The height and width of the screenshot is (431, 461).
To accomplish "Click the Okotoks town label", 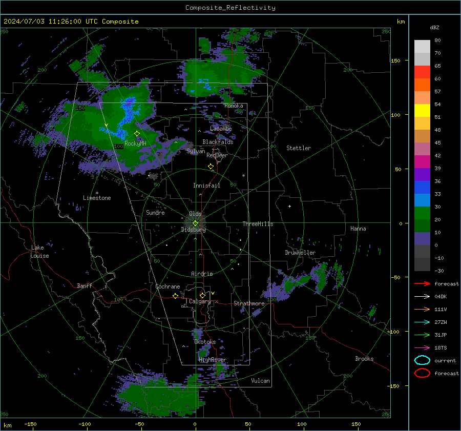I will (205, 342).
